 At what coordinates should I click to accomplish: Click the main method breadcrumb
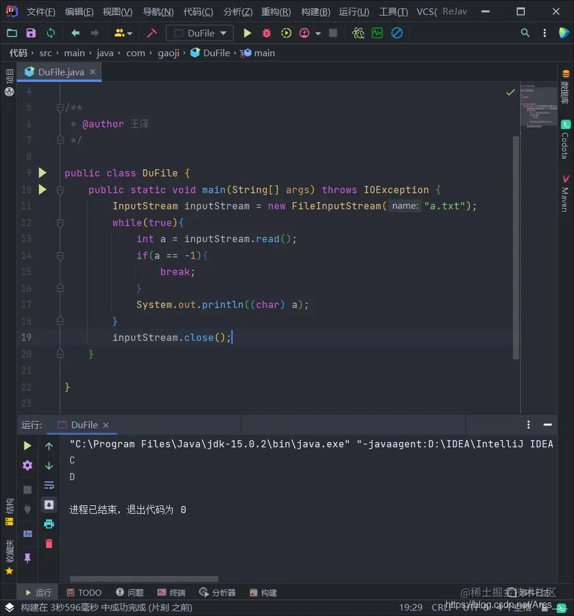point(258,53)
